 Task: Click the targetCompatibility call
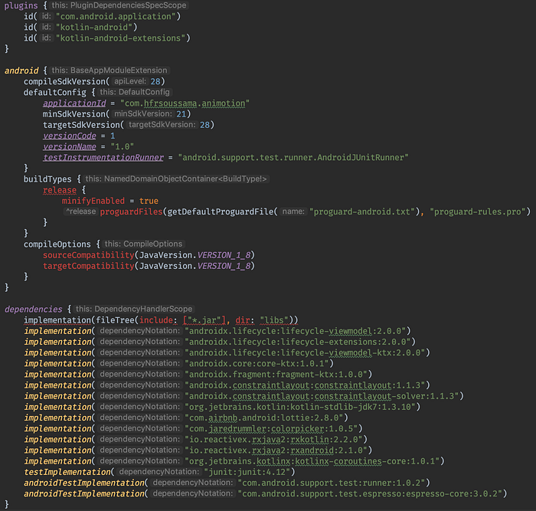pos(89,266)
